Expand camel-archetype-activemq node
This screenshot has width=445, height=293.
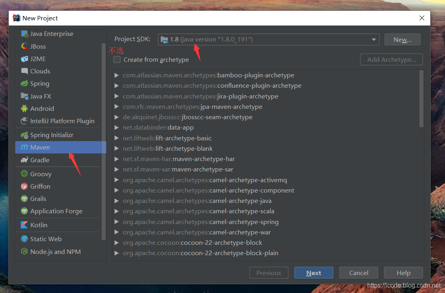116,180
